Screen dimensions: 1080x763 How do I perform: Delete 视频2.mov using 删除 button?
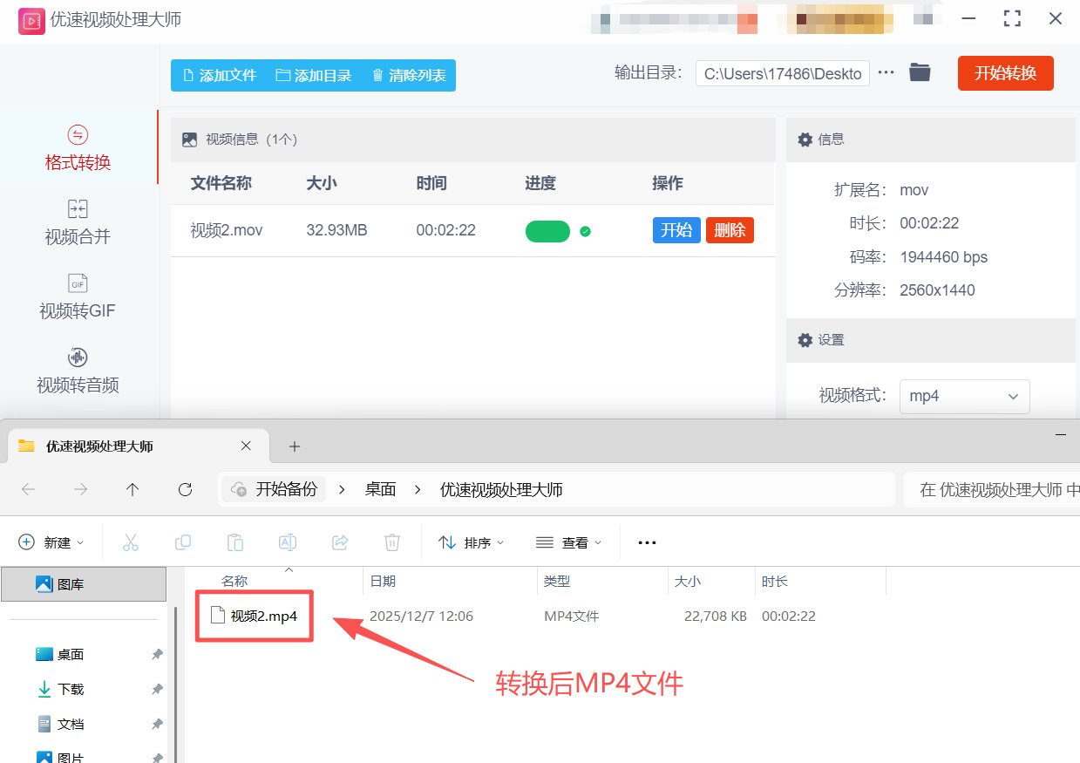(730, 230)
